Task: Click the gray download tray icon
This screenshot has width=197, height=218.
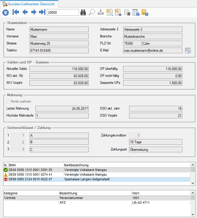Action: 101,12
